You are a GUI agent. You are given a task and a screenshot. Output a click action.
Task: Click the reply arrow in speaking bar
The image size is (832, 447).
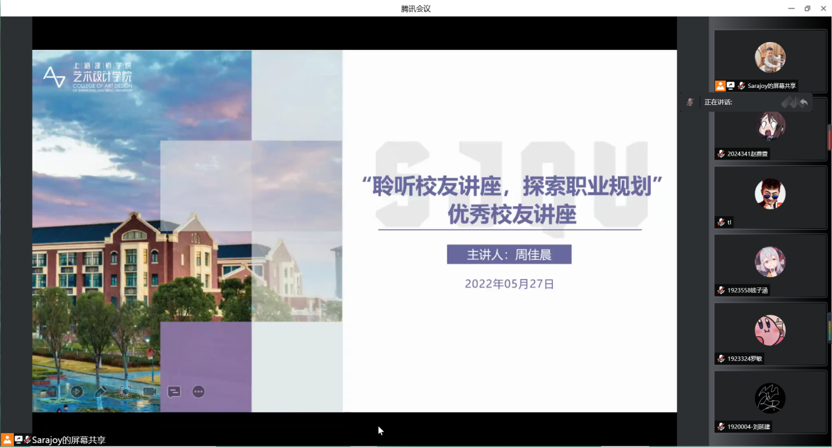[x=803, y=102]
